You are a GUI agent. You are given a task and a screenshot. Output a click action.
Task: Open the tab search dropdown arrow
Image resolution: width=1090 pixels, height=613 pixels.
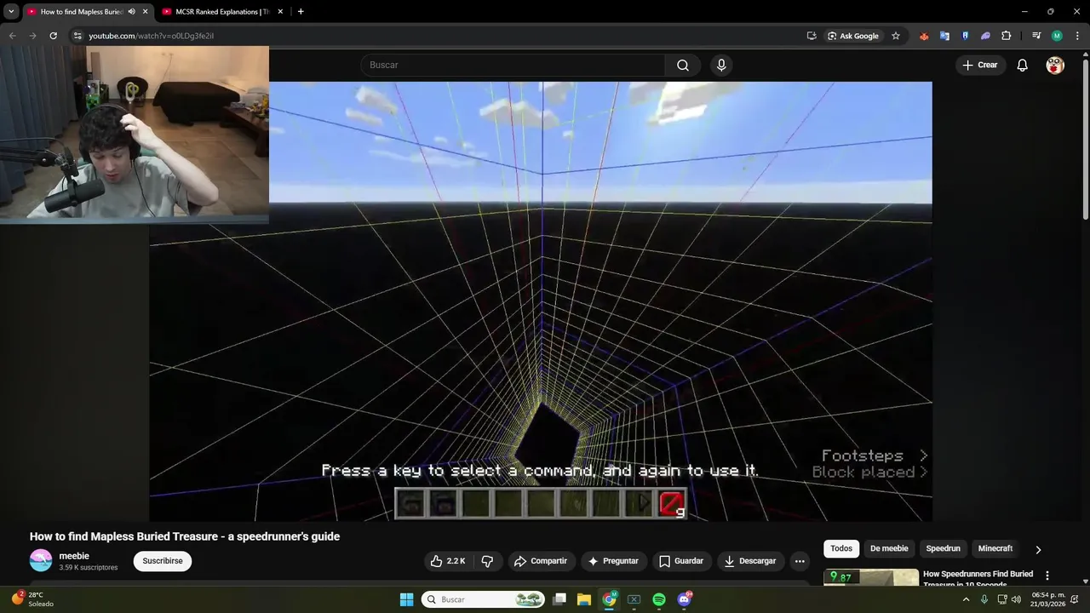point(11,11)
